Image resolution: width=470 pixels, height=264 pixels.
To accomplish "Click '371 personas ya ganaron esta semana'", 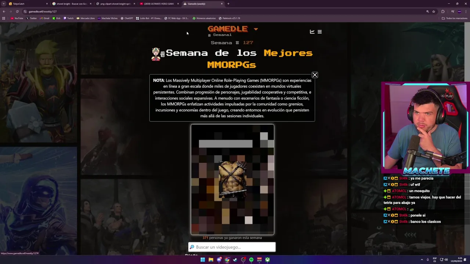I will coord(232,238).
